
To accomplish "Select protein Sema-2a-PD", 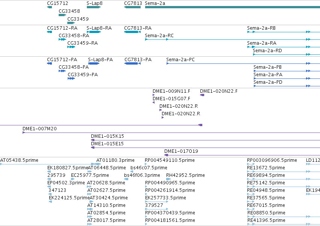I will (268, 82).
